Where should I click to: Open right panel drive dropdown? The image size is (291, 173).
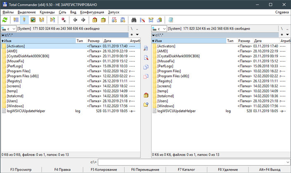159,29
